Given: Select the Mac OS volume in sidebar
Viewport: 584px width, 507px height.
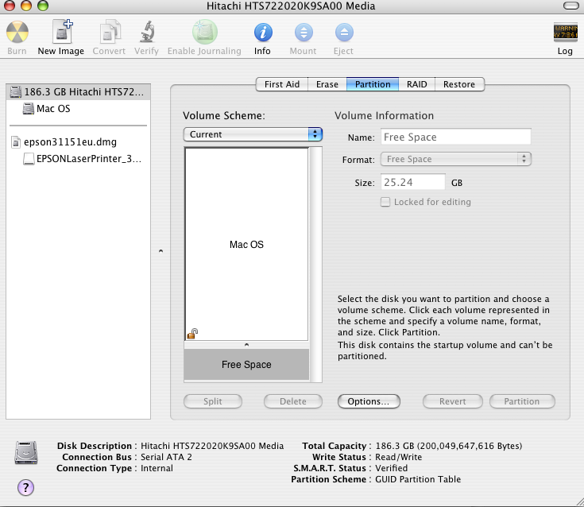Looking at the screenshot, I should 78,108.
